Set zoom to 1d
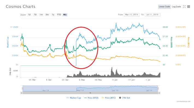Image resolution: width=194 pixels, height=108 pixels. (x=29, y=15)
